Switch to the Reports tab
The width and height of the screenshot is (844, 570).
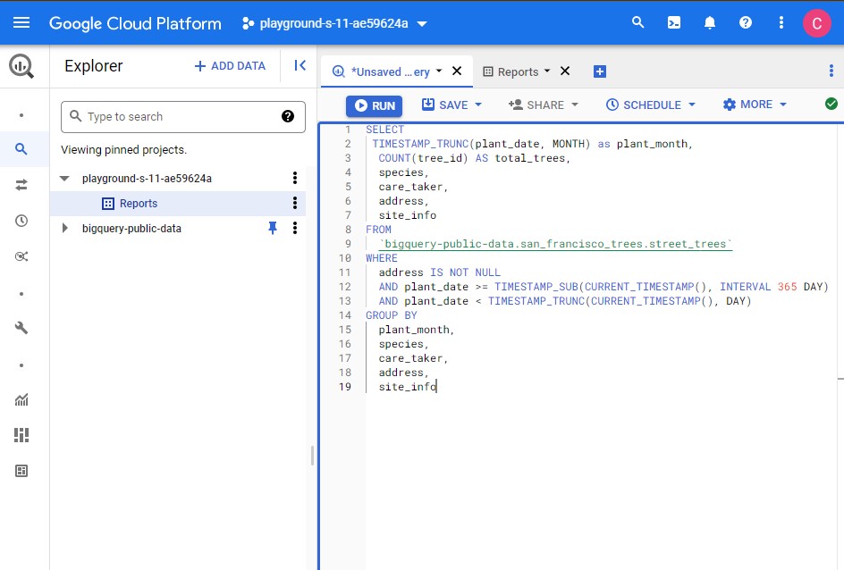click(518, 71)
